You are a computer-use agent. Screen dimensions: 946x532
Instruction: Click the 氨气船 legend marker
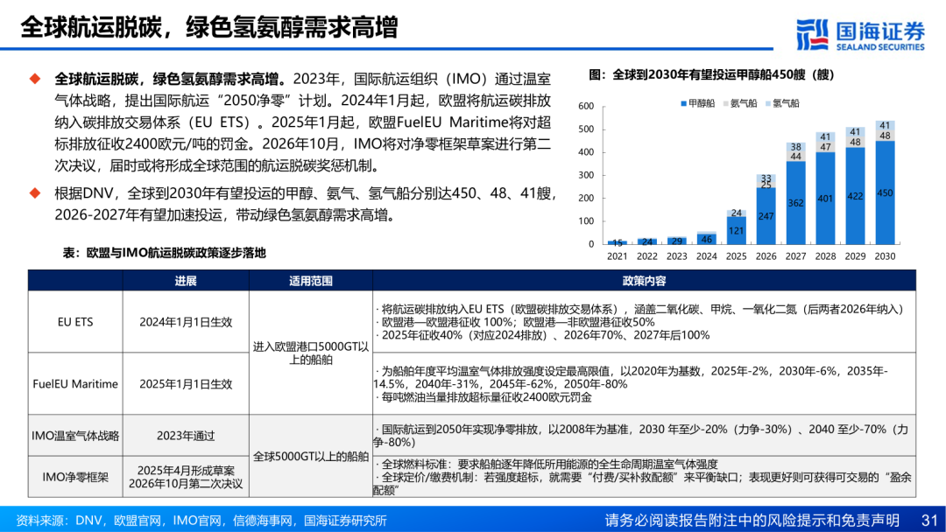pos(726,103)
